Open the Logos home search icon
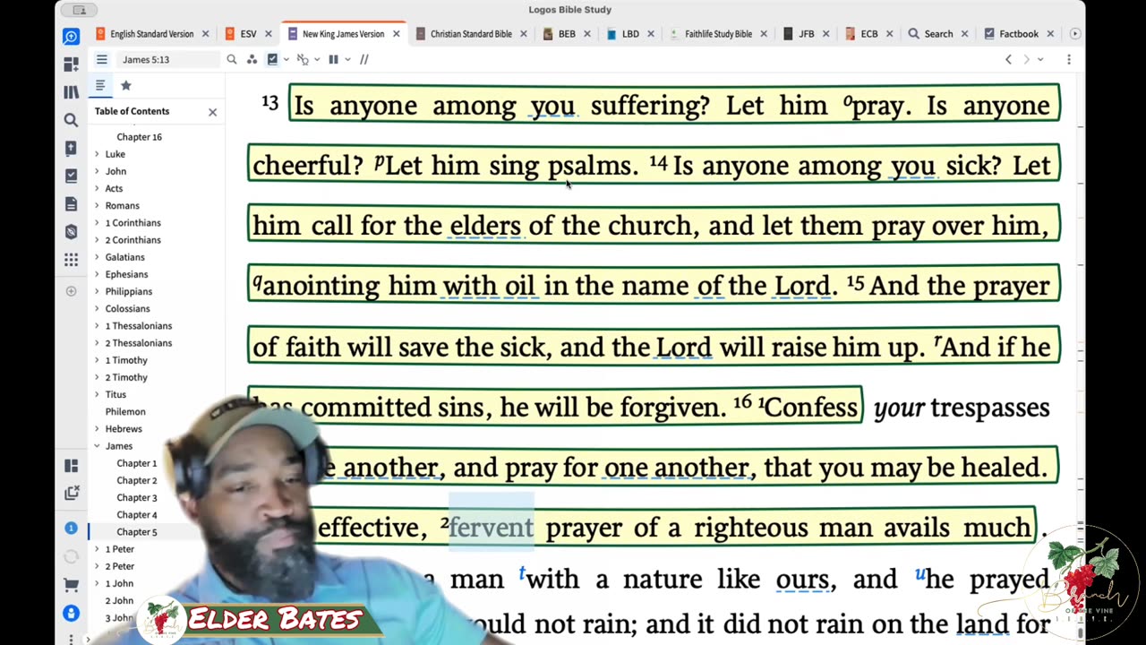The image size is (1146, 645). pos(71,37)
